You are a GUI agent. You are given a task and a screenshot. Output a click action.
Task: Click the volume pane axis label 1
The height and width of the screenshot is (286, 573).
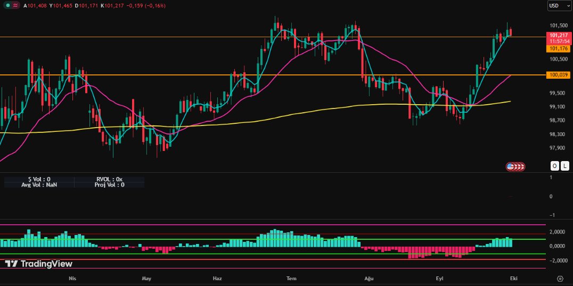pos(551,178)
